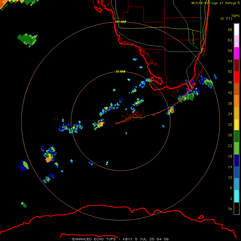Select the 18 value on the scale
Screen dimensions: 241x241
tap(230, 156)
